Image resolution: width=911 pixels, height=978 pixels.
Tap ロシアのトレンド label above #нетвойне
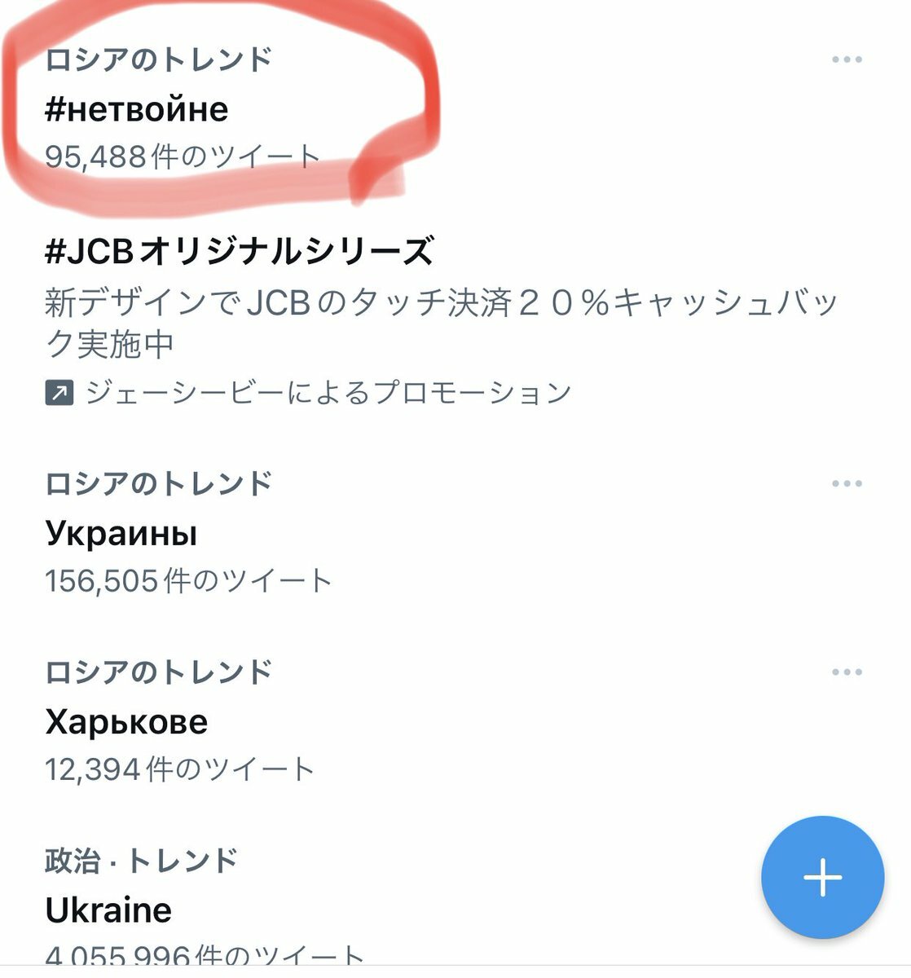tap(158, 59)
